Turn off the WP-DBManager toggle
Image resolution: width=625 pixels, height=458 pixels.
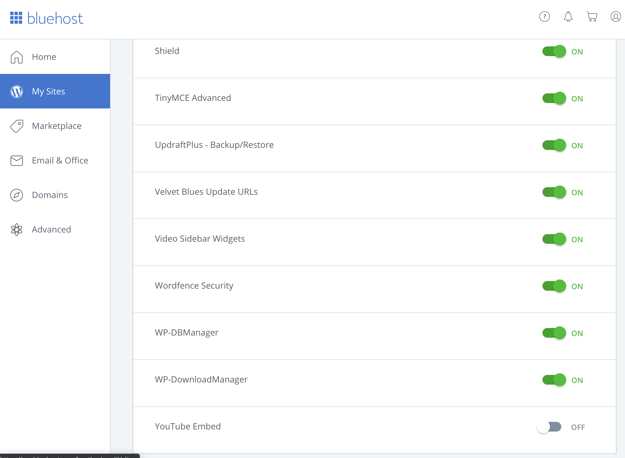coord(554,333)
